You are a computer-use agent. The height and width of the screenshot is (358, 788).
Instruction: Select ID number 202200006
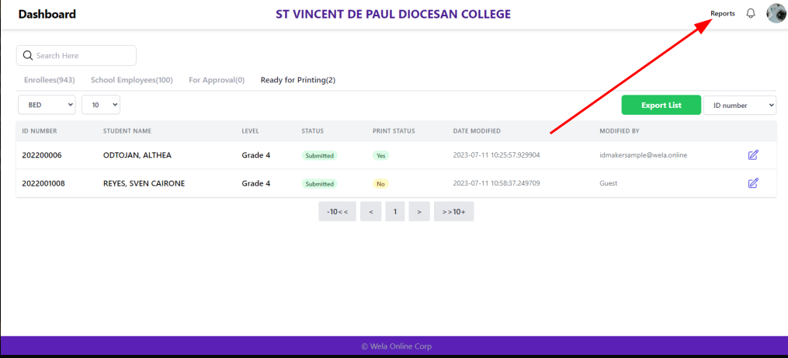(42, 155)
